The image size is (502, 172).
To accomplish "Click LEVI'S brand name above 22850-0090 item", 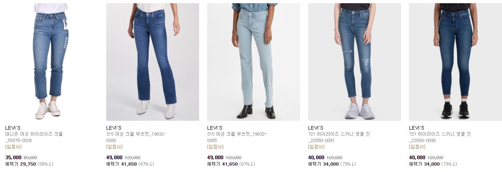I will 417,128.
